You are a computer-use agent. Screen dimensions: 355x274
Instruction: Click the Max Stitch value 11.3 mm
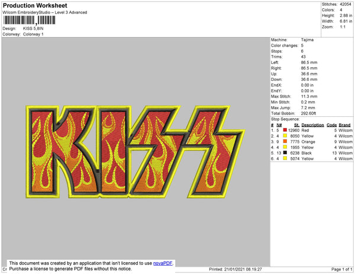309,96
